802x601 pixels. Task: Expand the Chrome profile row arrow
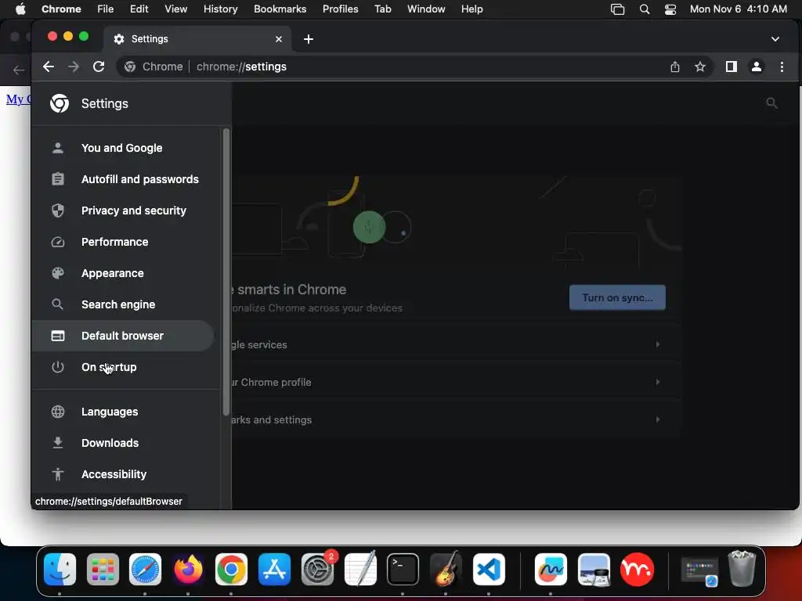tap(658, 382)
